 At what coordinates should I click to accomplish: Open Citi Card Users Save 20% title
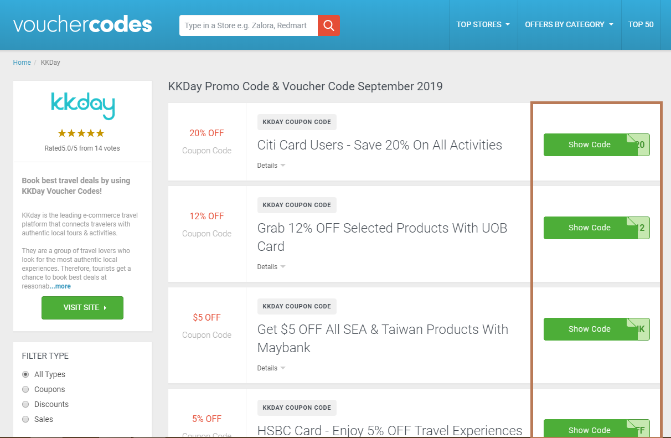click(380, 145)
